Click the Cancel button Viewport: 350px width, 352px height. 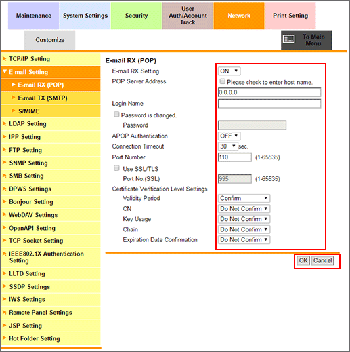322,260
